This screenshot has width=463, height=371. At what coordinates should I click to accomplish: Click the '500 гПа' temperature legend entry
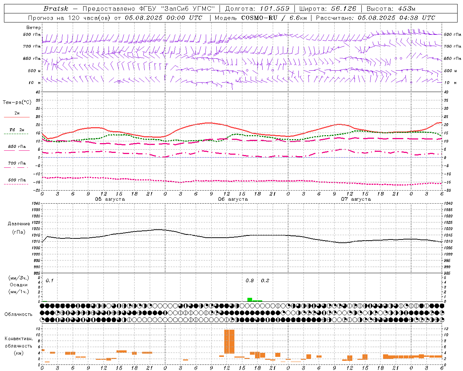click(x=17, y=180)
